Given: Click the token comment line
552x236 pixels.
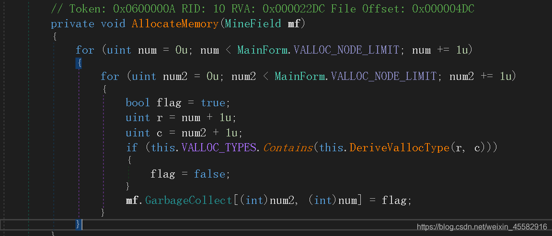Looking at the screenshot, I should (263, 9).
